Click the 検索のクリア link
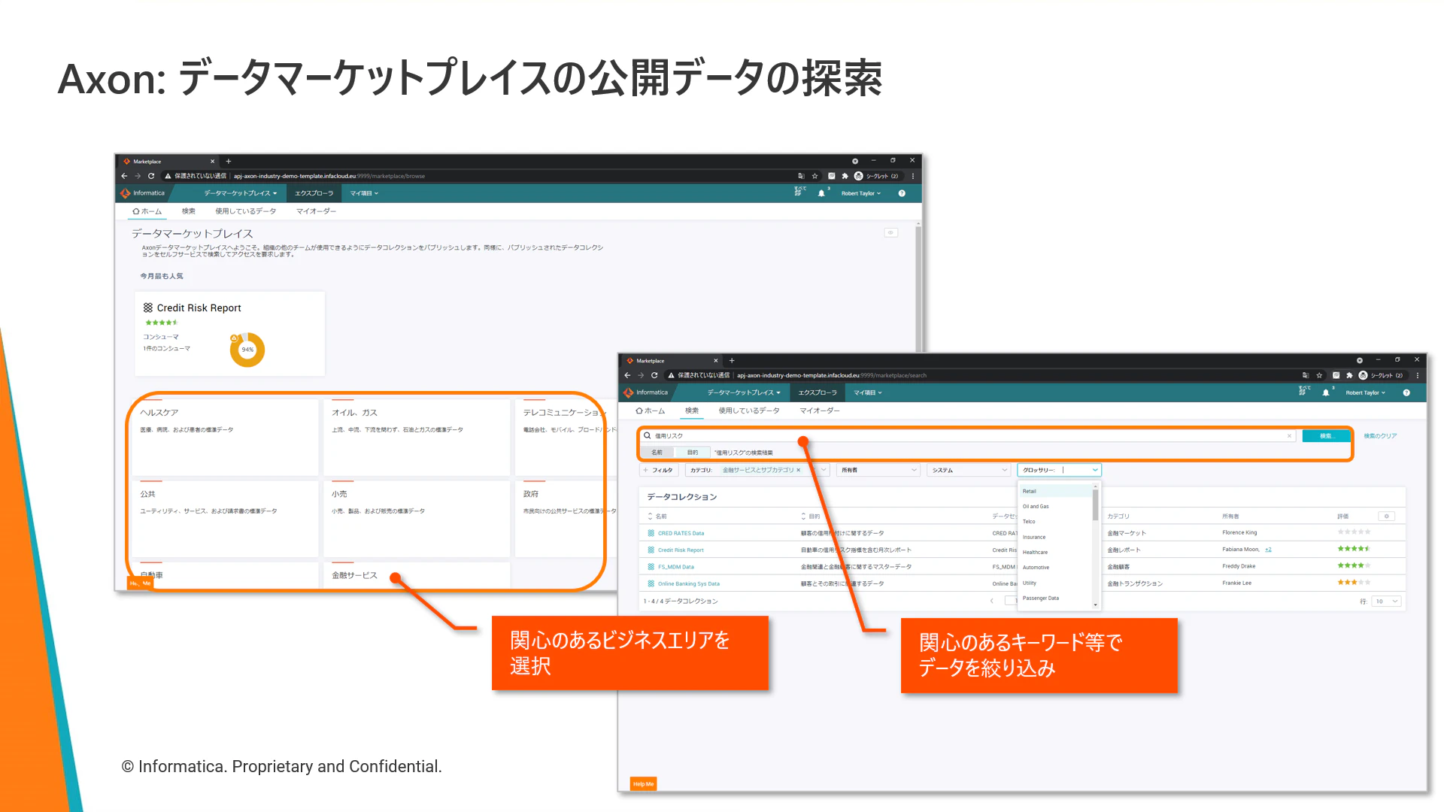 tap(1380, 436)
